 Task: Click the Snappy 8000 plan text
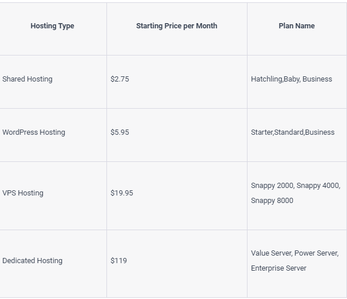(272, 201)
